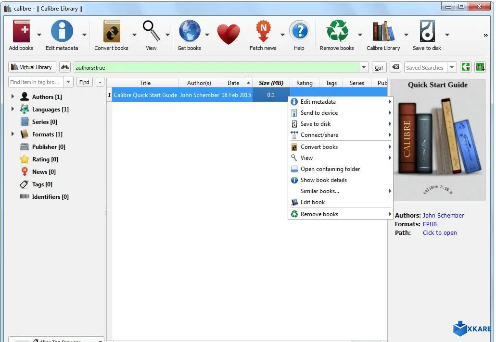
Task: Select Tags [0] in the tag browser
Action: (42, 184)
